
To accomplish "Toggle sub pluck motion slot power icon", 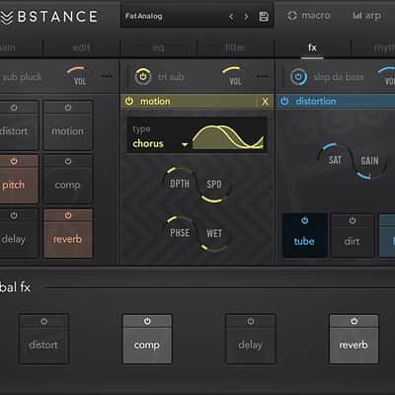I will (x=68, y=108).
